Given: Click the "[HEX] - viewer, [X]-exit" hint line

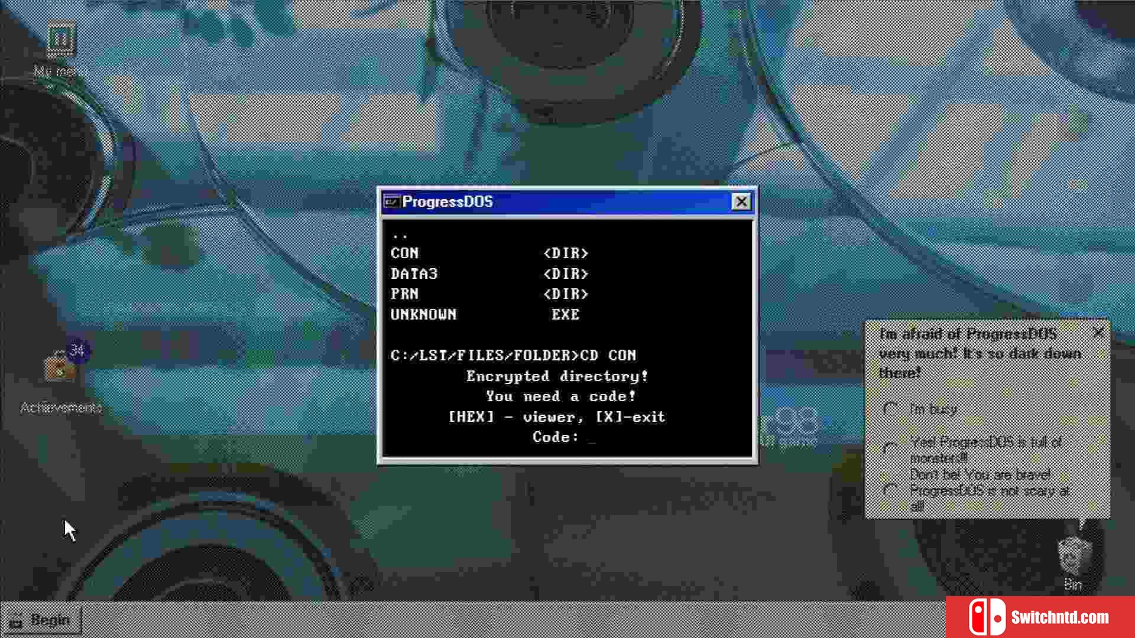Looking at the screenshot, I should pyautogui.click(x=557, y=417).
